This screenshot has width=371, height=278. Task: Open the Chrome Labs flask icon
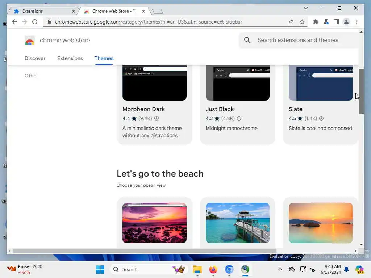click(x=326, y=22)
